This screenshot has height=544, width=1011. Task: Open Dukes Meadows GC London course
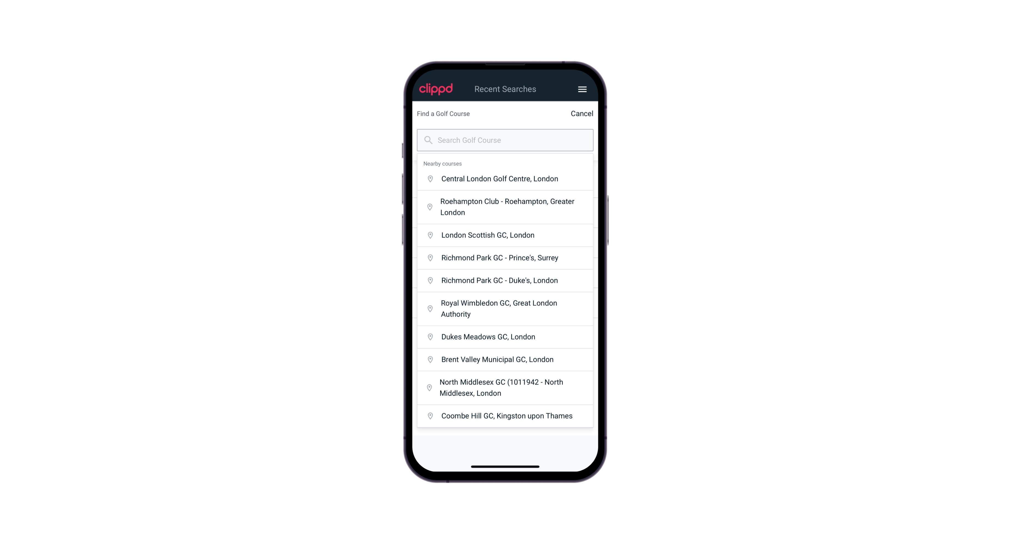(x=505, y=336)
